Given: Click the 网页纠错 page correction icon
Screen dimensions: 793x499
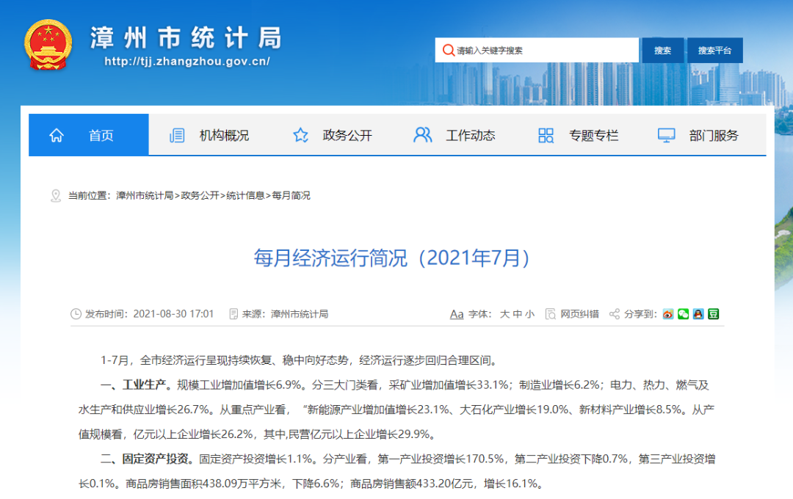Looking at the screenshot, I should click(x=551, y=314).
